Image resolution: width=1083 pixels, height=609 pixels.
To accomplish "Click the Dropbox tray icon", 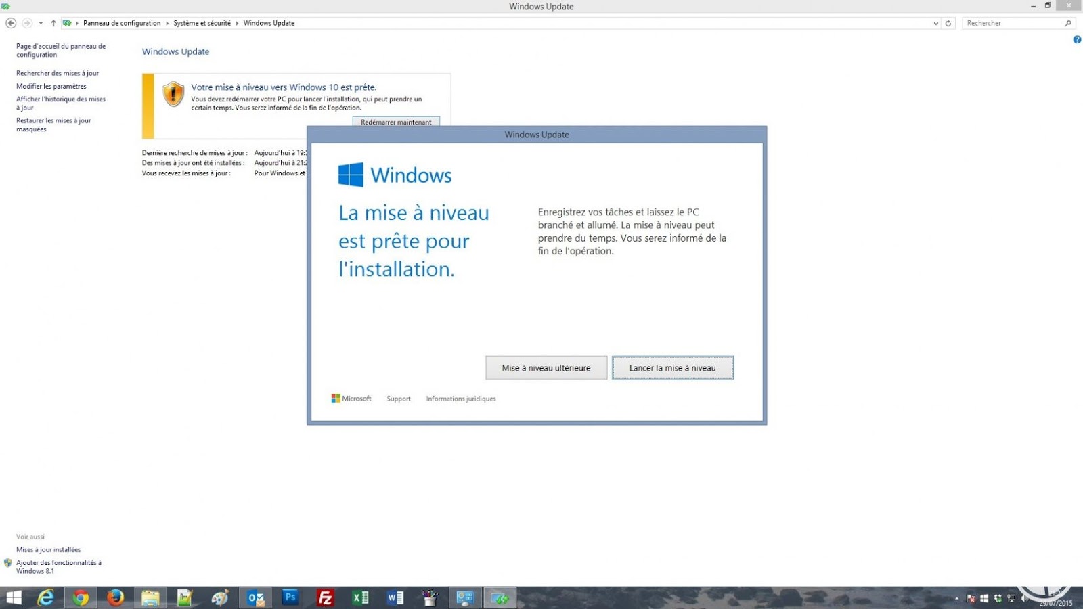I will [998, 598].
